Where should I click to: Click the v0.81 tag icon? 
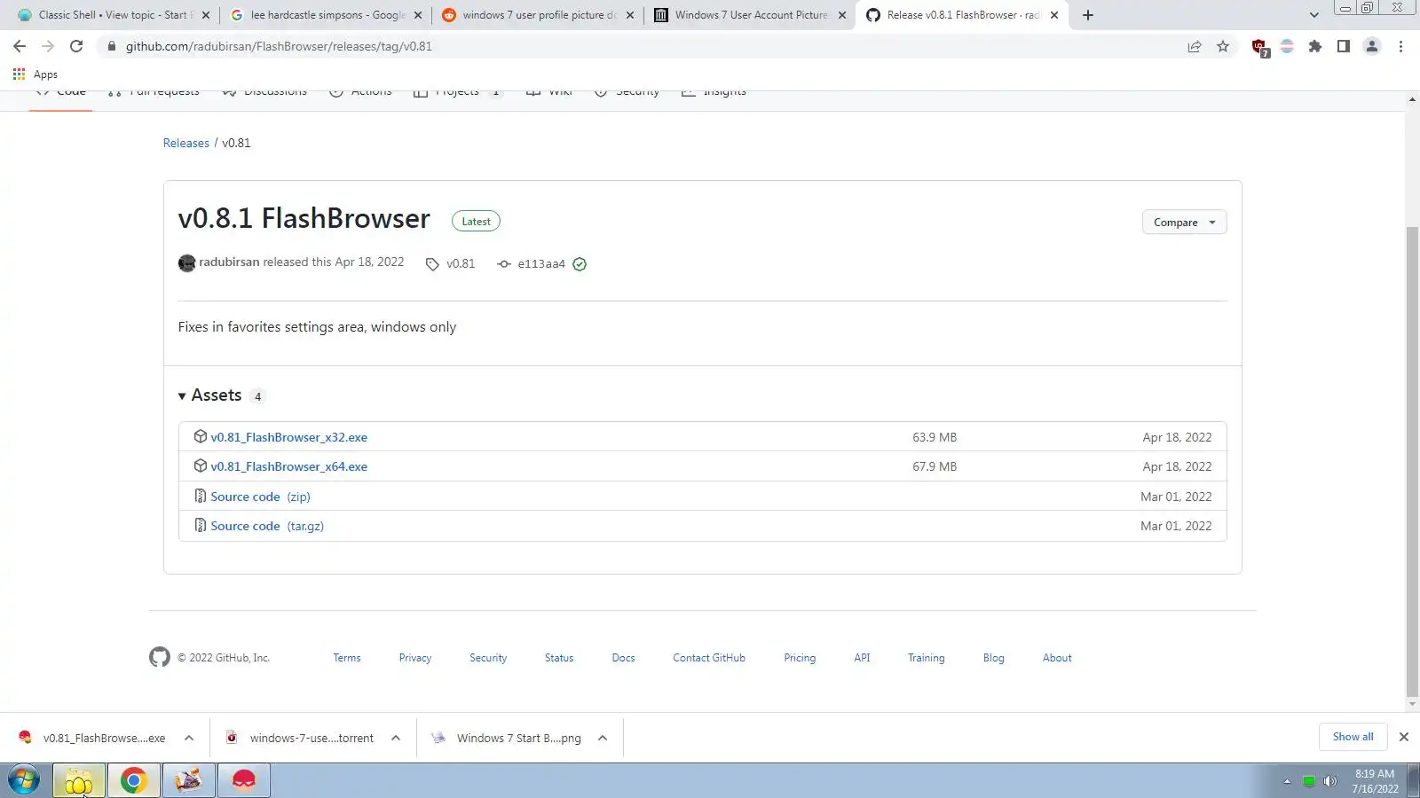pos(432,264)
